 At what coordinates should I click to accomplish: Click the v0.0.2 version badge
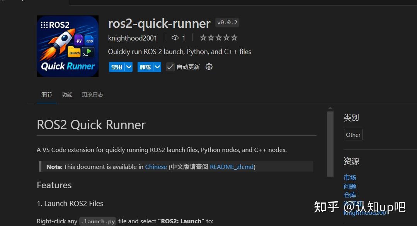[227, 22]
